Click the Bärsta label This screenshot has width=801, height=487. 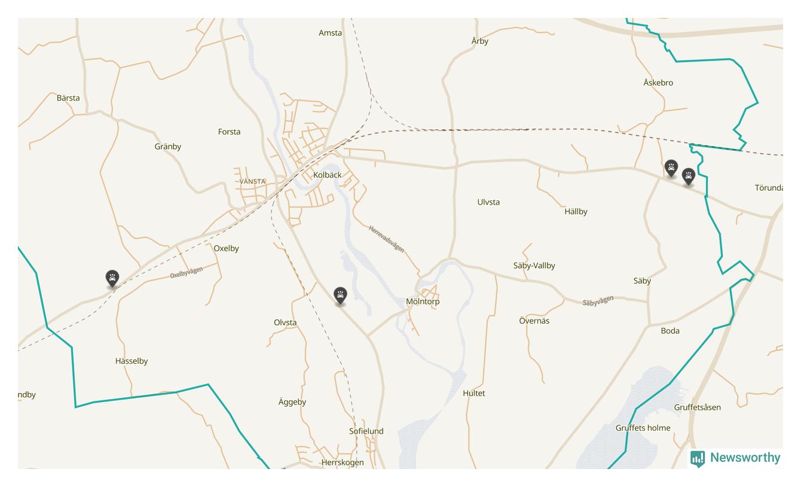tap(68, 98)
